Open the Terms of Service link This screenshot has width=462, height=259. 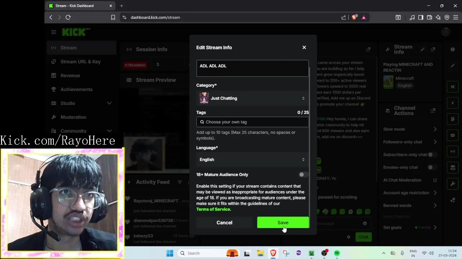pos(213,209)
